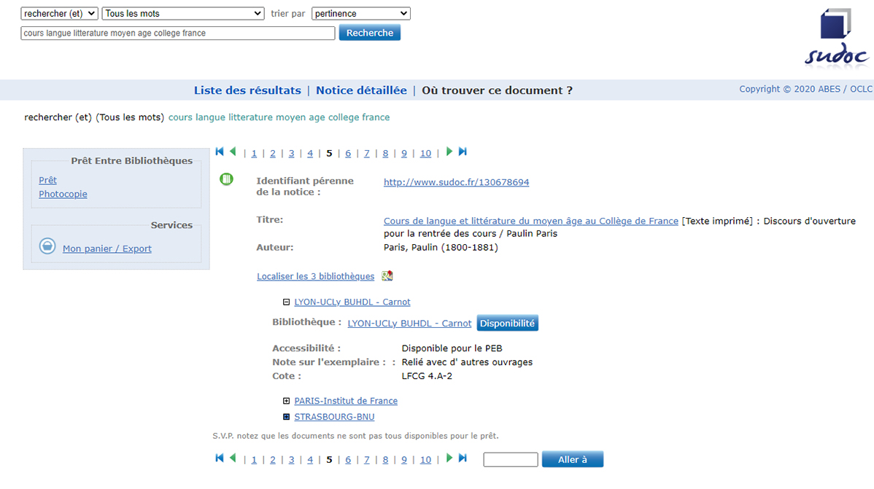This screenshot has height=489, width=874.
Task: Jump to last page with top pager icon
Action: (463, 152)
